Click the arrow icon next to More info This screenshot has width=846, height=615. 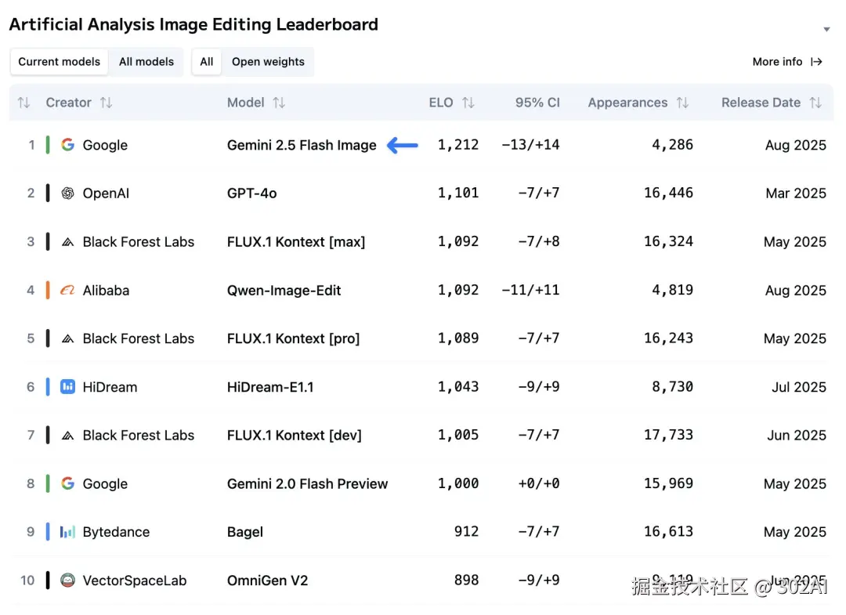[817, 62]
